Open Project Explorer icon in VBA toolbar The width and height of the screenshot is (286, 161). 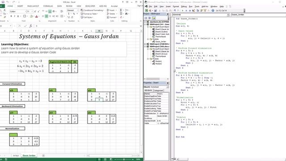(198, 11)
